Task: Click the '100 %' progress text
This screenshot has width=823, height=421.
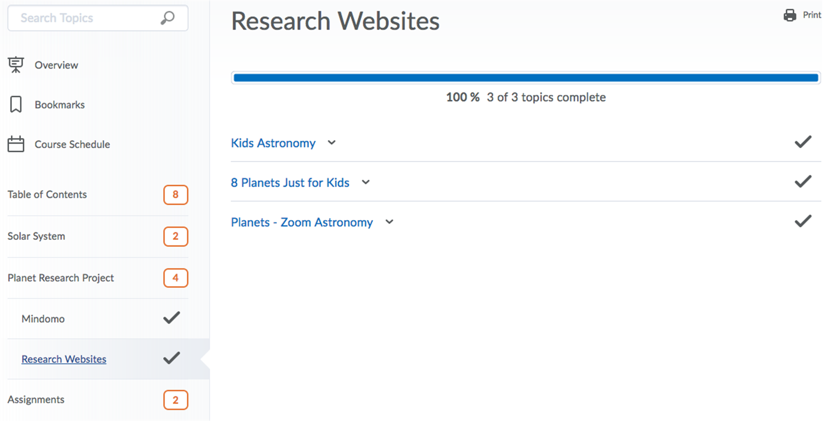Action: [463, 97]
